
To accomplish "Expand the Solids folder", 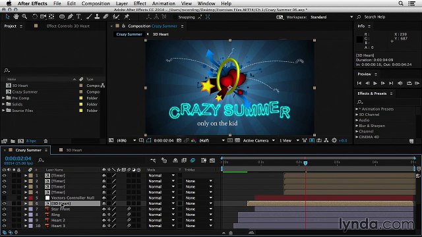I will pyautogui.click(x=3, y=104).
